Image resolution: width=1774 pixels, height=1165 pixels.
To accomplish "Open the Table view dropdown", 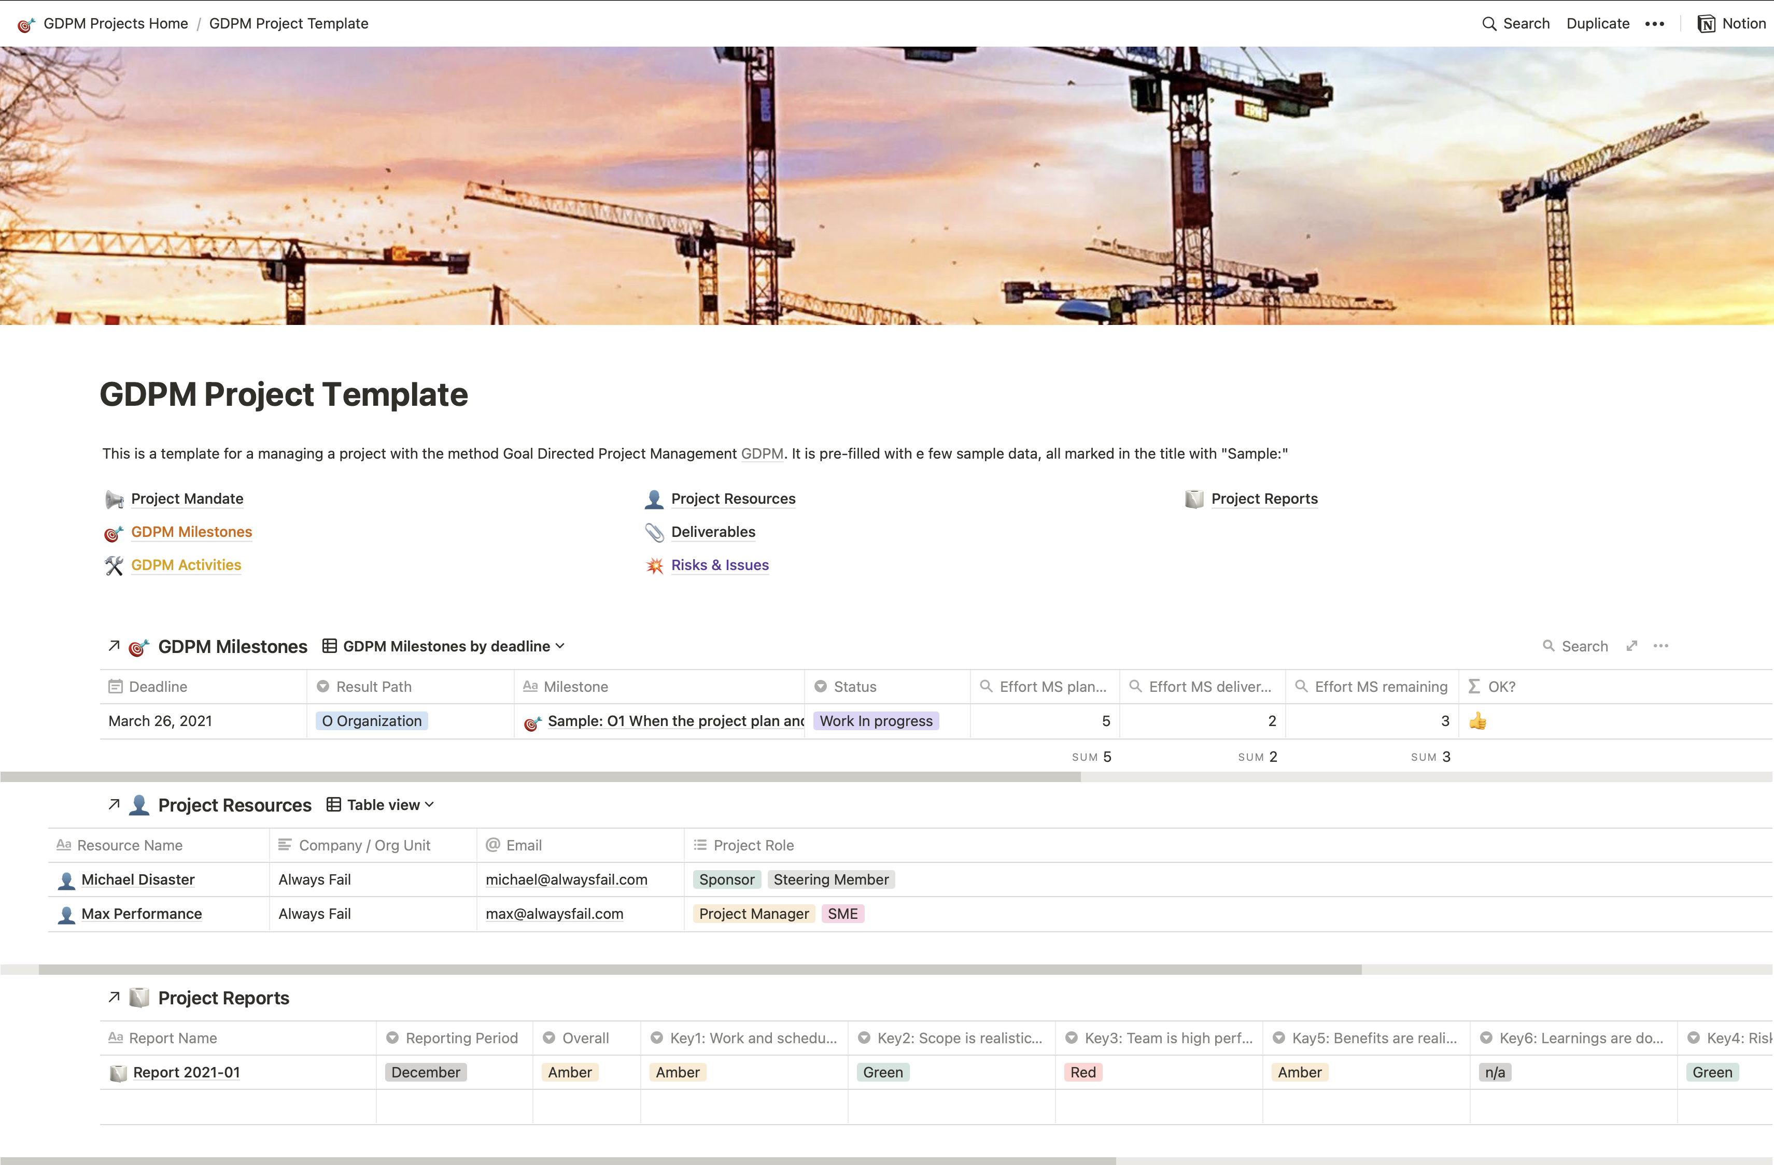I will pyautogui.click(x=381, y=805).
